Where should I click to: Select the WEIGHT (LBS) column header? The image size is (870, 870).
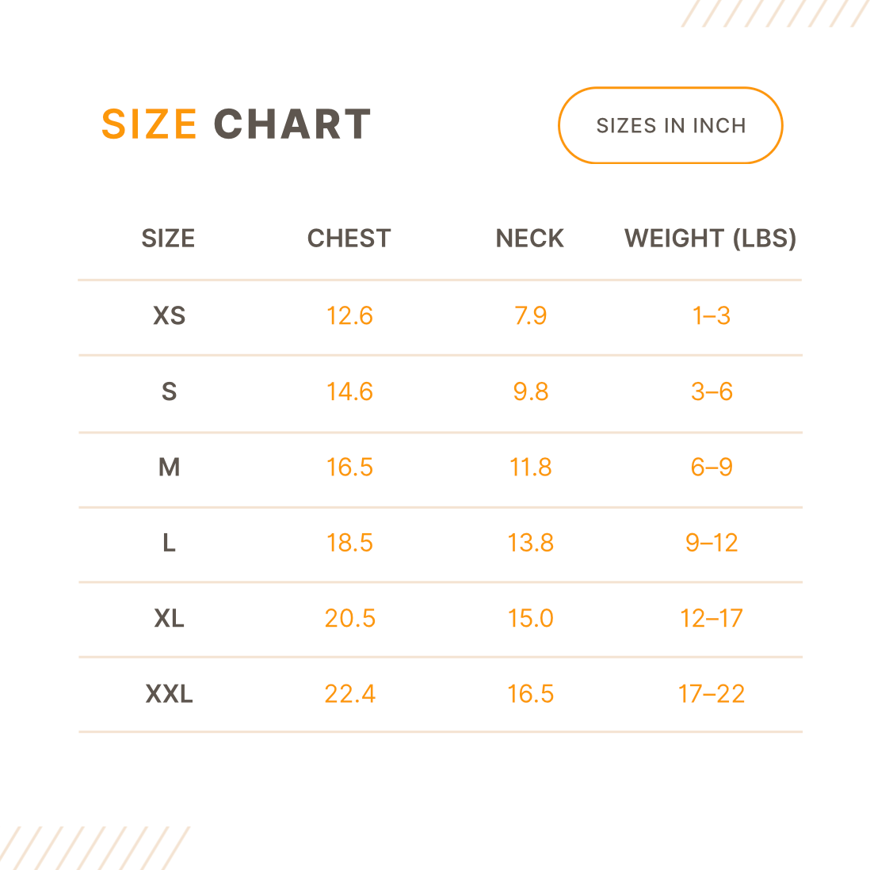click(x=710, y=238)
